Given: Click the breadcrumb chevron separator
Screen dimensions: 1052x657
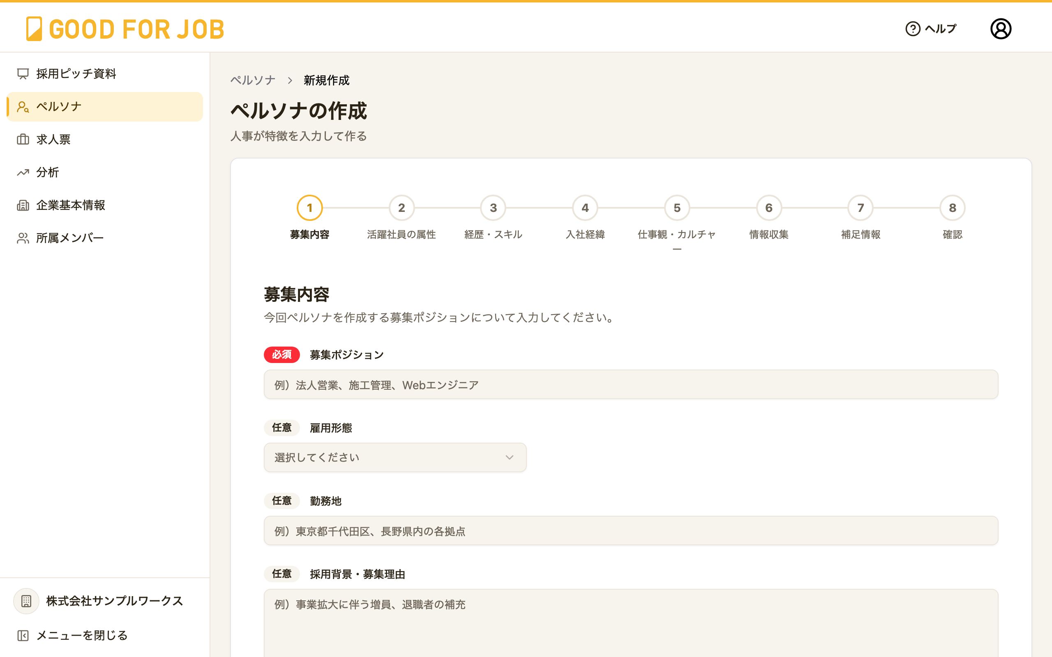Looking at the screenshot, I should coord(290,80).
